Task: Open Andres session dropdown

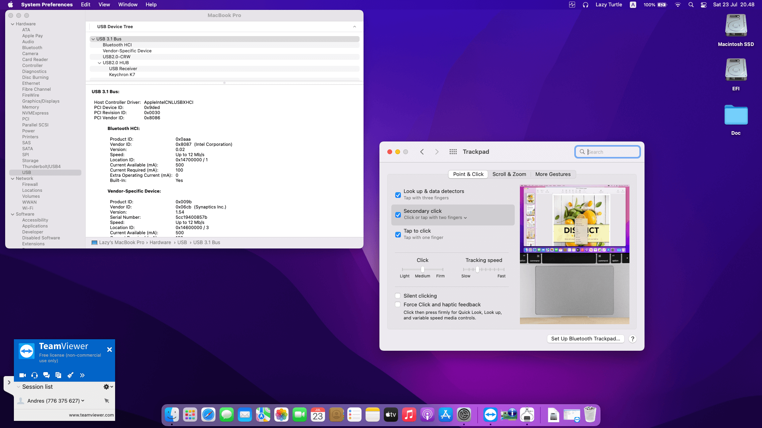Action: (83, 401)
